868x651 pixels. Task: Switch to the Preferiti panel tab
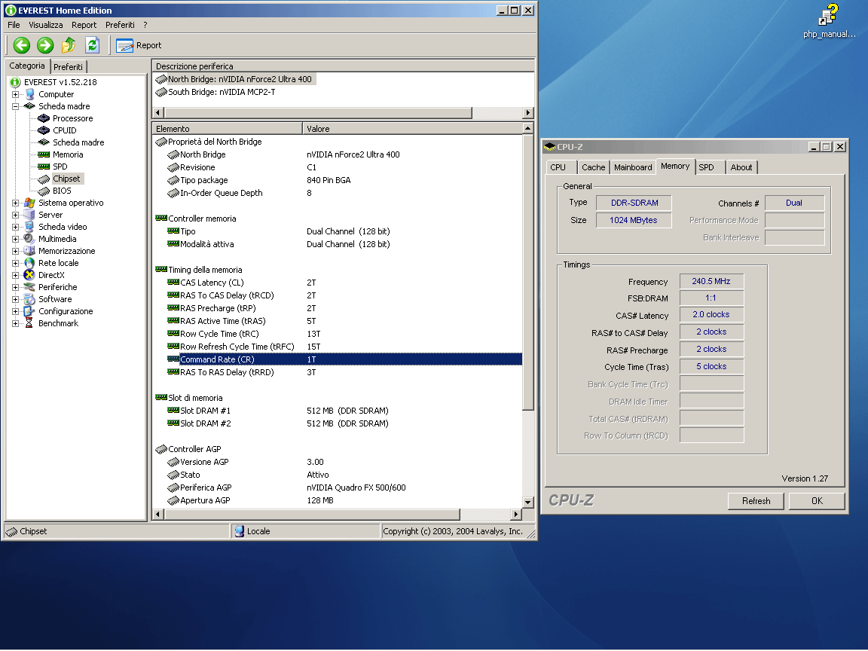tap(68, 67)
